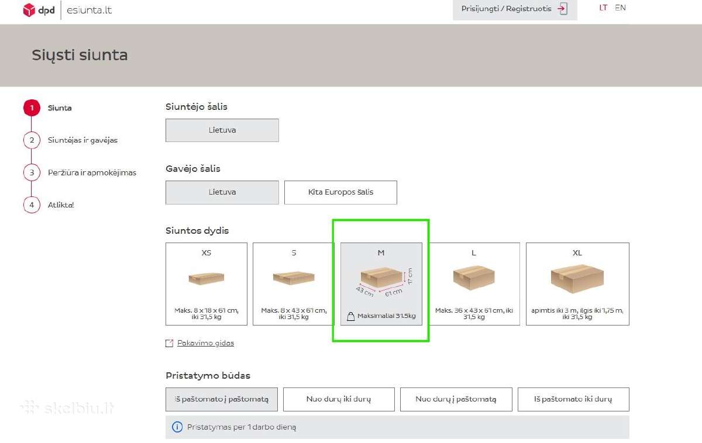Open the Pakavimo gidas link

205,343
